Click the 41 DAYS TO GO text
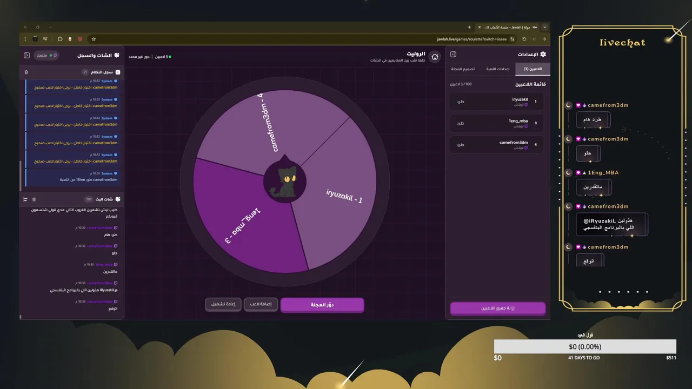 [x=584, y=358]
